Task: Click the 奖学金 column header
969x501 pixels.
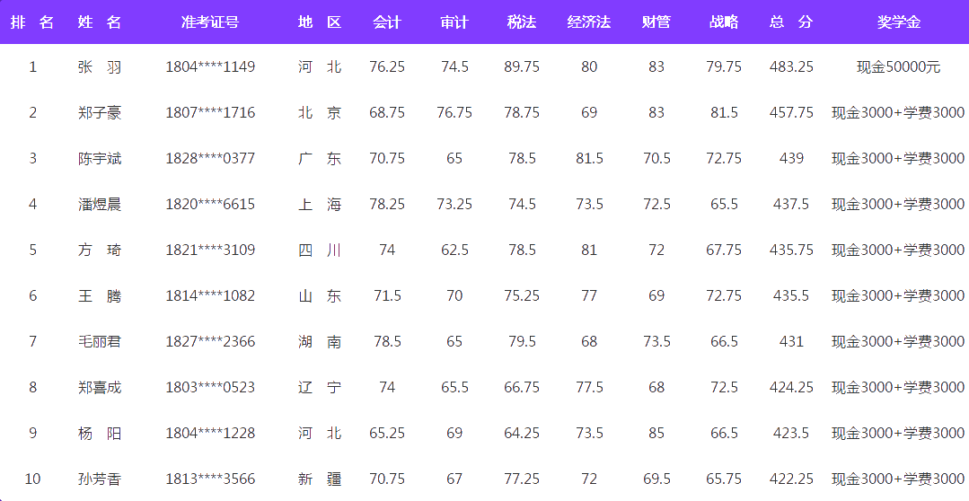Action: point(898,22)
